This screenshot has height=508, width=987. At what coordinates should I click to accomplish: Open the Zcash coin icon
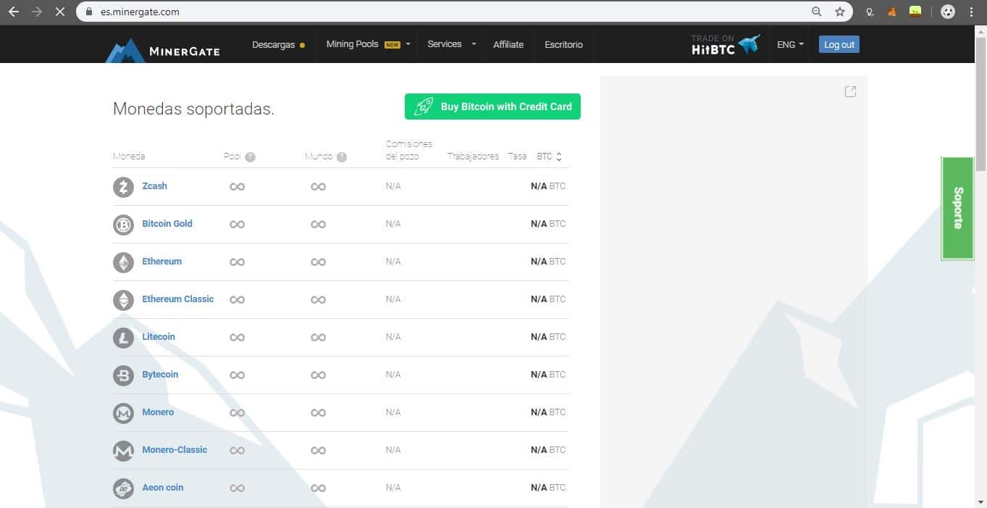point(124,187)
